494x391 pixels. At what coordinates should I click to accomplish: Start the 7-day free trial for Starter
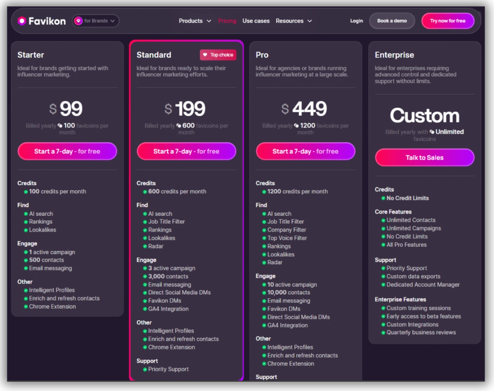(x=67, y=151)
